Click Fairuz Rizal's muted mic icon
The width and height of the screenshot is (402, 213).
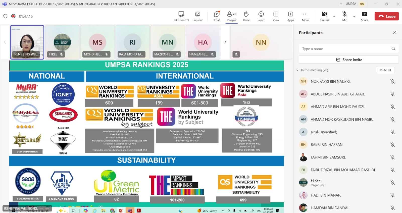pos(392,170)
